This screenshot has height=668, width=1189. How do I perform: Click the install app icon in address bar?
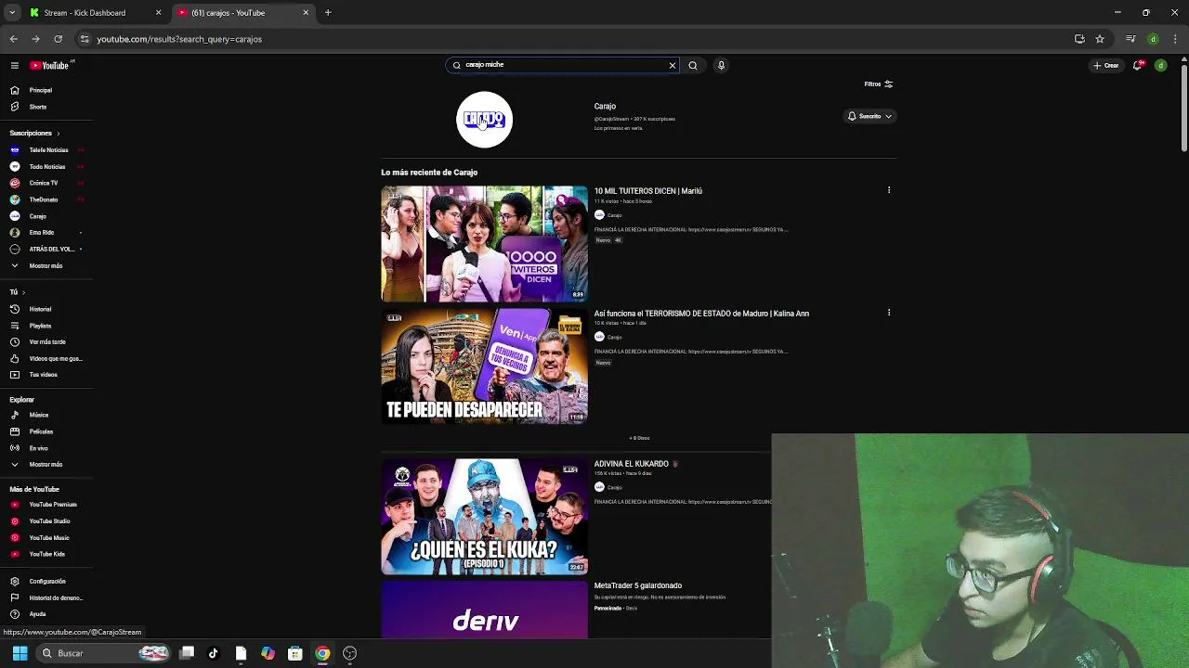[x=1079, y=39]
